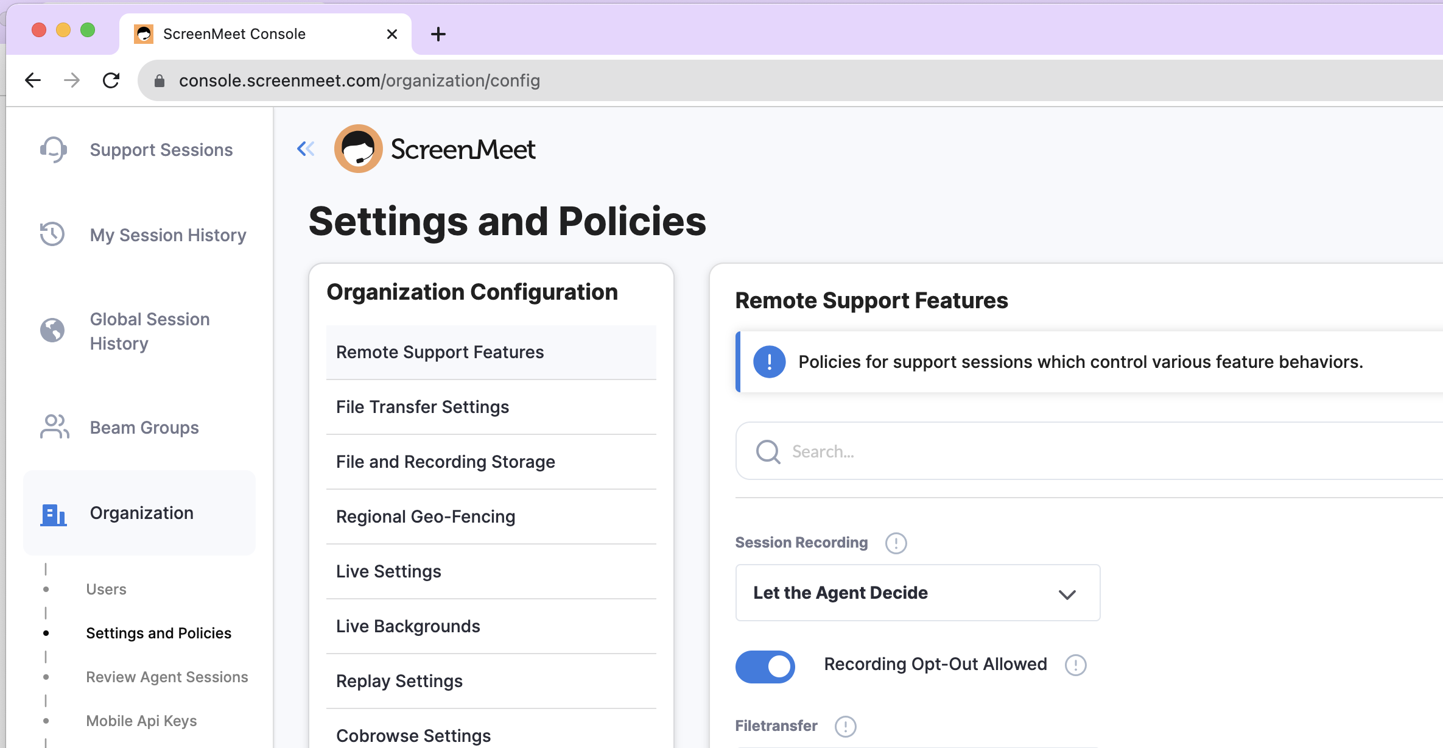Open Users under Organization
The height and width of the screenshot is (748, 1443).
click(107, 589)
